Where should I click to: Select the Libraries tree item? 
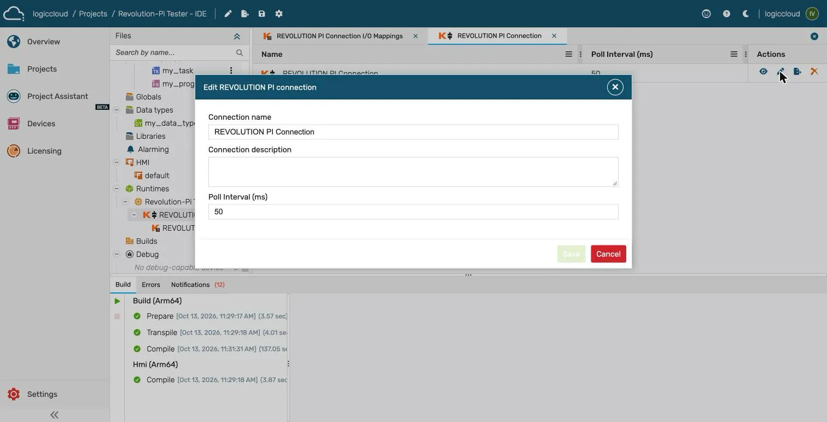(151, 136)
